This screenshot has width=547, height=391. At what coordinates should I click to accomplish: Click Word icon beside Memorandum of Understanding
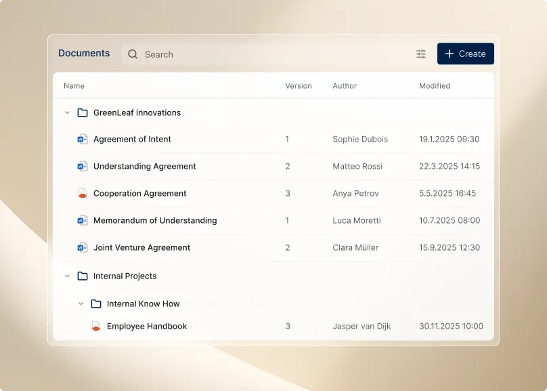tap(83, 220)
